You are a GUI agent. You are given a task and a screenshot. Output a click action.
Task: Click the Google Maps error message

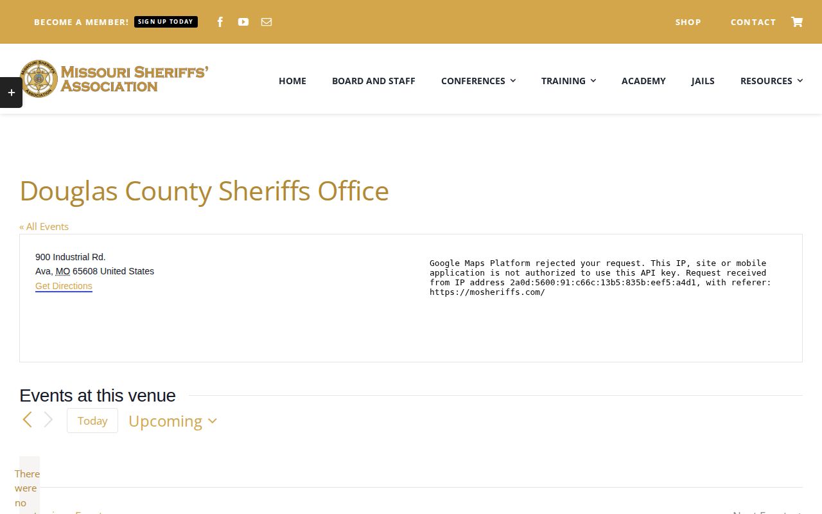pos(600,278)
